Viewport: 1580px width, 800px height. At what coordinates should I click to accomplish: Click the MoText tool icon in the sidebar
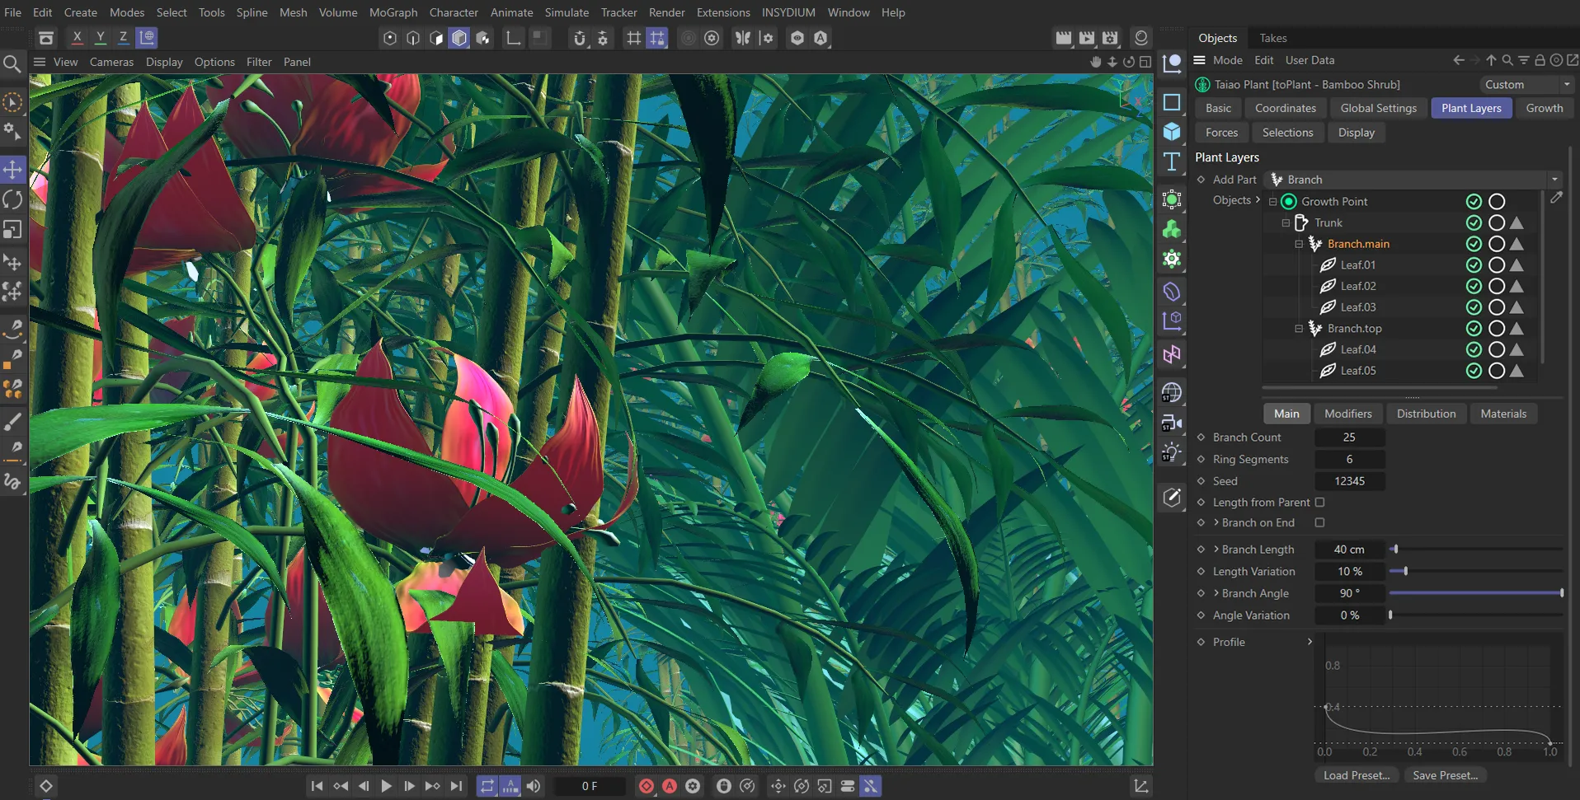(1172, 161)
